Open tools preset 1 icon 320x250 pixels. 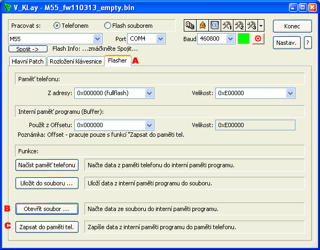(227, 26)
